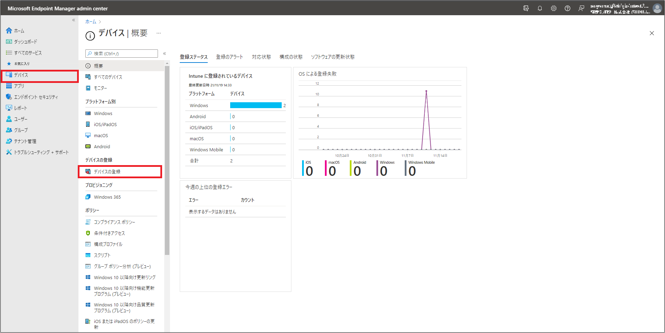Open the feedback person icon
665x333 pixels.
pyautogui.click(x=581, y=8)
